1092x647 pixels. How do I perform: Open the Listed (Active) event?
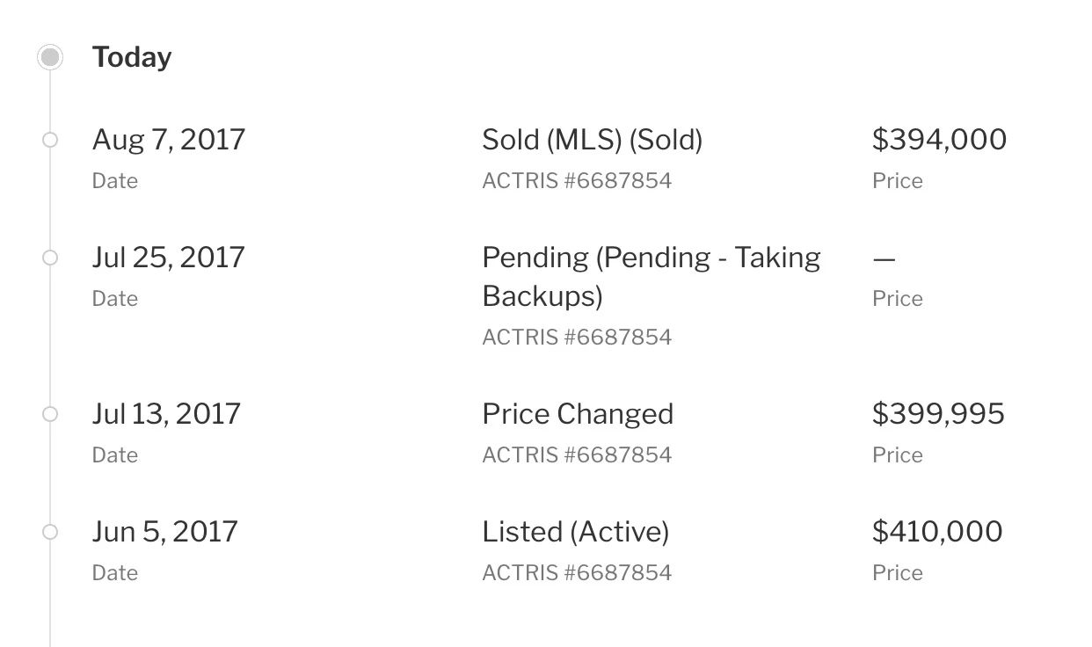coord(575,532)
